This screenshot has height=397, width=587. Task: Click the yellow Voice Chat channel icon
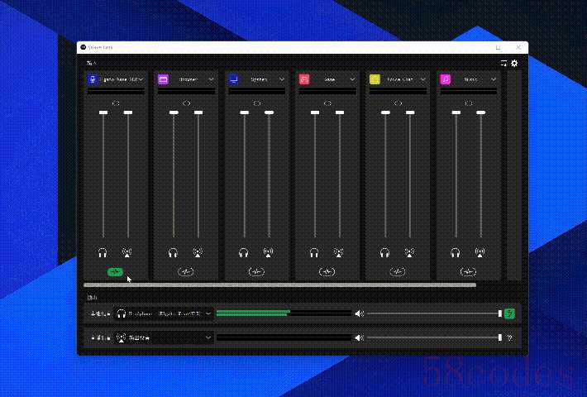[375, 79]
